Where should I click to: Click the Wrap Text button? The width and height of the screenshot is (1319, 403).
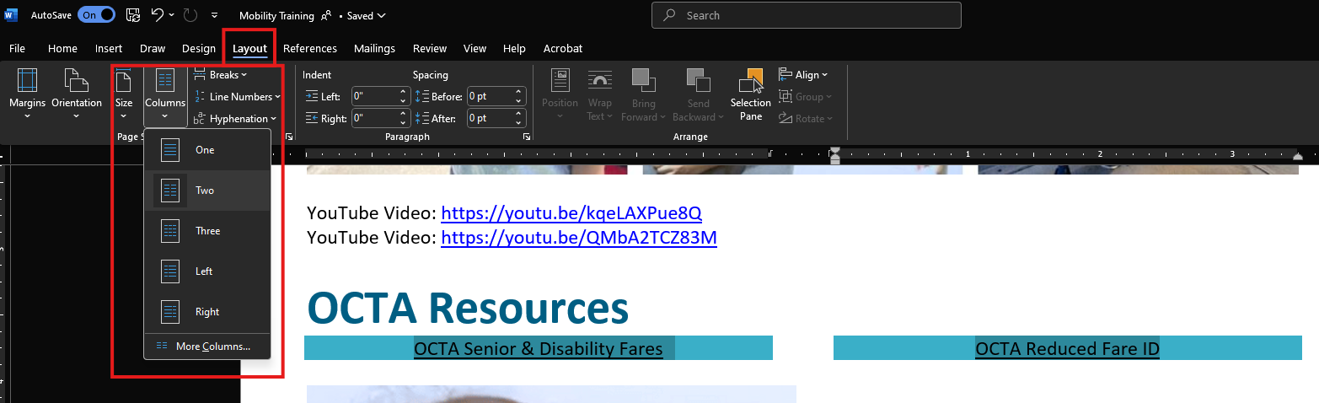pyautogui.click(x=600, y=94)
